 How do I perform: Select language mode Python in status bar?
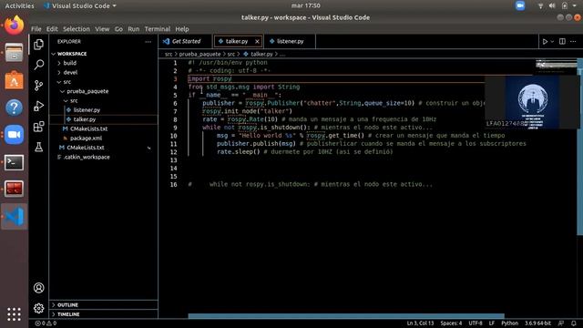pos(510,323)
